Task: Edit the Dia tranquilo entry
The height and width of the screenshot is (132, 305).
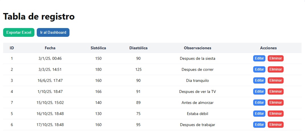Action: [x=259, y=80]
